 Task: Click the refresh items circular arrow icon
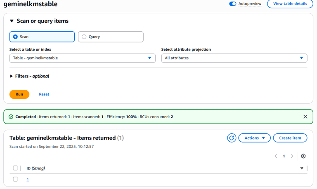pos(232,138)
